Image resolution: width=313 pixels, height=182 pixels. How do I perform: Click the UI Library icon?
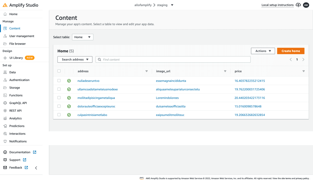pyautogui.click(x=5, y=58)
